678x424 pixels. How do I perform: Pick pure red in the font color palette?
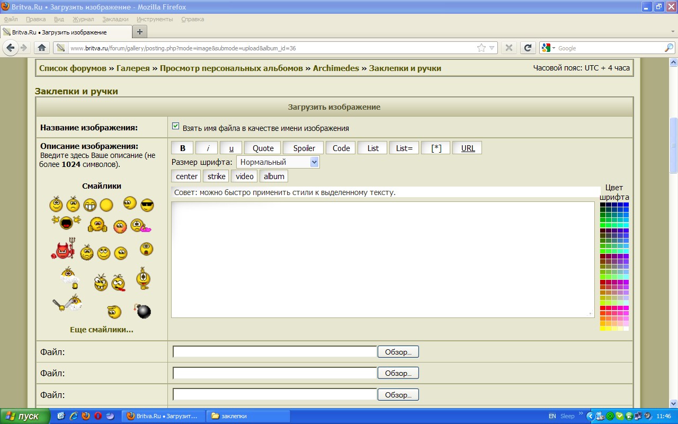coord(603,308)
